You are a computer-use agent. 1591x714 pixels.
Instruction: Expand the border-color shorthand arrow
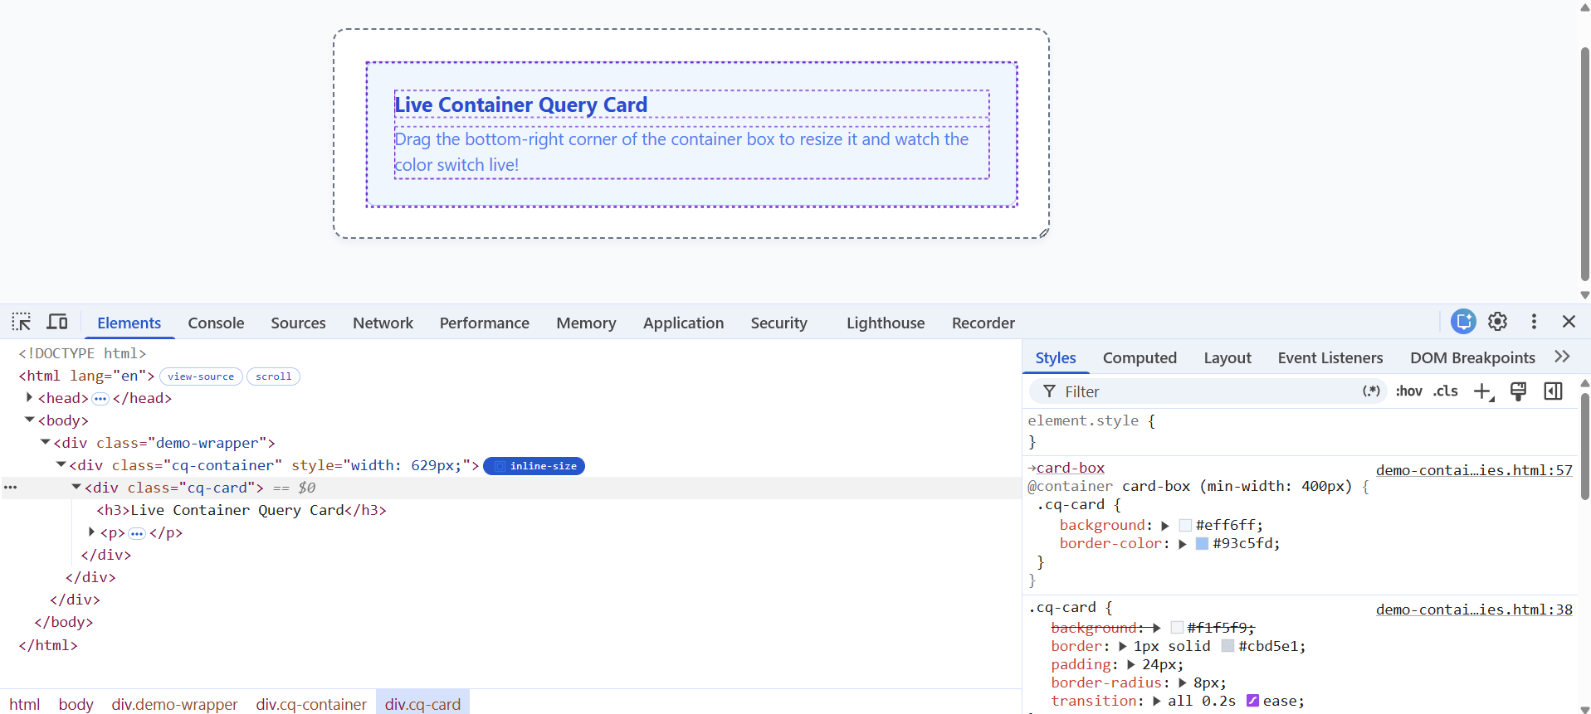(1183, 544)
